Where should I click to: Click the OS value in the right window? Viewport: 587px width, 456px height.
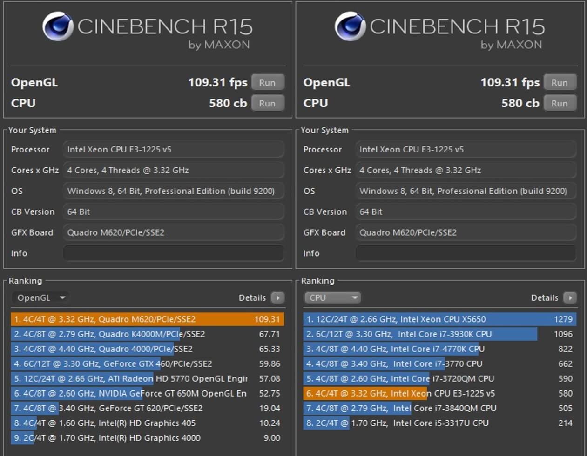pos(466,191)
